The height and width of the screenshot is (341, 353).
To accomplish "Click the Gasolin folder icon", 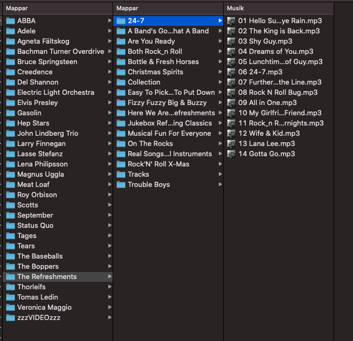I will [10, 113].
